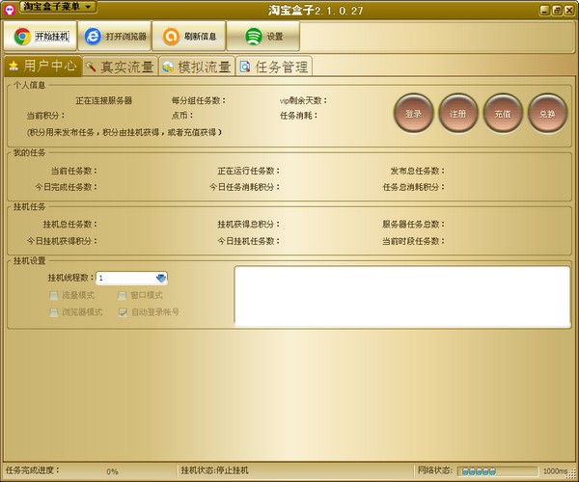Enable the 流量模式 checkbox
Image resolution: width=579 pixels, height=482 pixels.
click(54, 295)
